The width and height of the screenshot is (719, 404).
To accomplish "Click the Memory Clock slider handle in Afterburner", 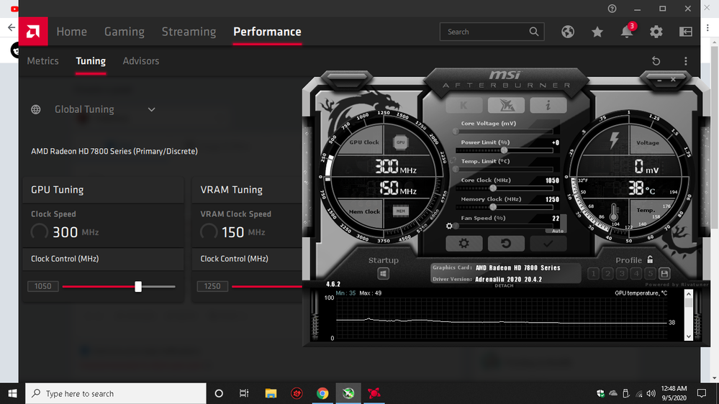I will pos(493,207).
